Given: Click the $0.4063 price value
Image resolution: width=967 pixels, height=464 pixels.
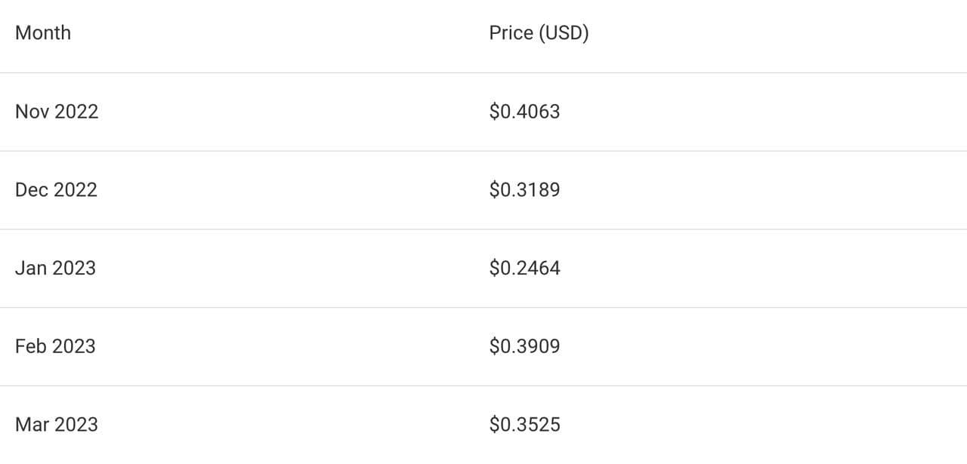Looking at the screenshot, I should (x=524, y=112).
